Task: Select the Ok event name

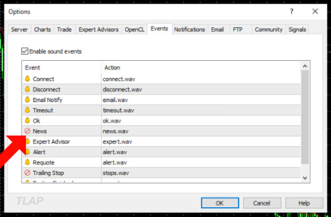Action: click(36, 121)
